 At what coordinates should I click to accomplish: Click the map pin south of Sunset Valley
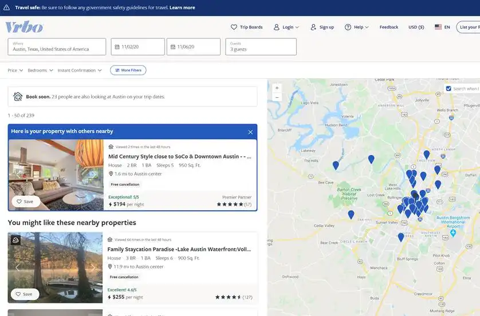[401, 237]
